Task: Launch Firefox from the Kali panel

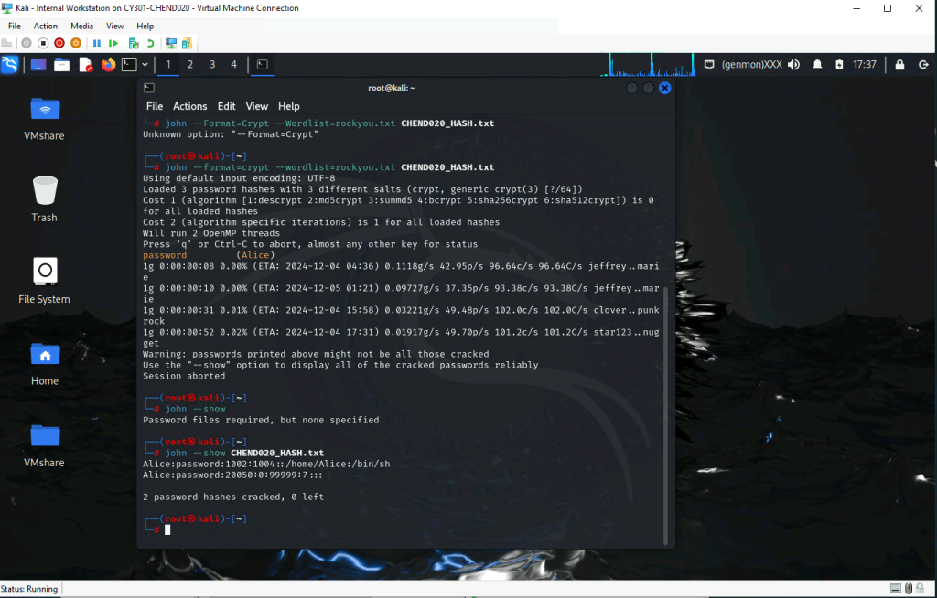Action: point(109,64)
